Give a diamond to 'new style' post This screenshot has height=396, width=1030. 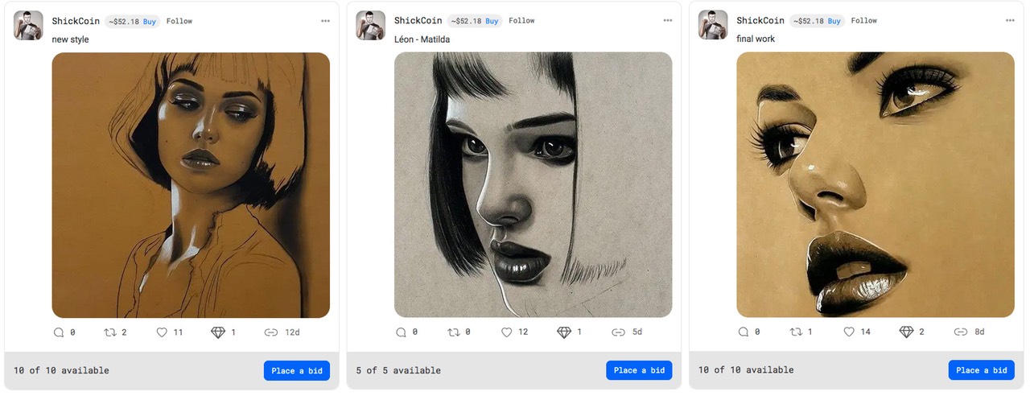(x=219, y=332)
